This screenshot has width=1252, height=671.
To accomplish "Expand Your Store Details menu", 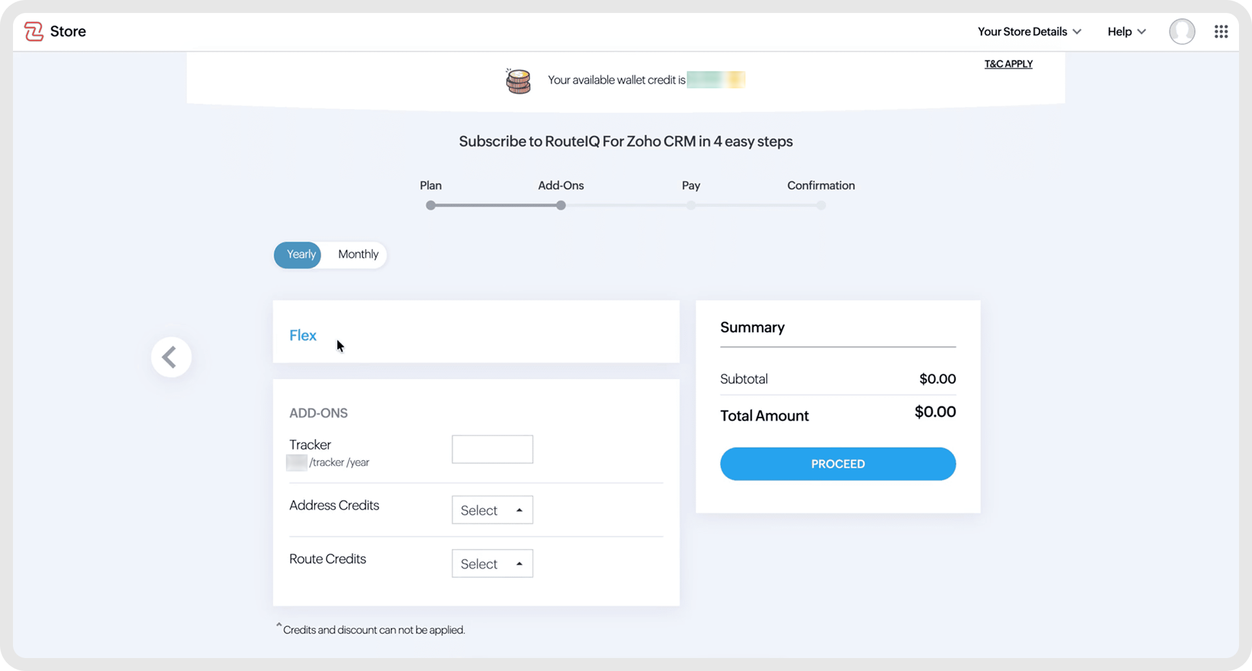I will [x=1029, y=31].
